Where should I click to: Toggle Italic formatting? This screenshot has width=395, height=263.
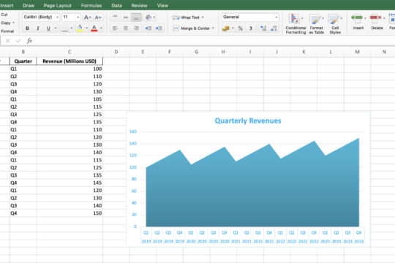coord(38,28)
